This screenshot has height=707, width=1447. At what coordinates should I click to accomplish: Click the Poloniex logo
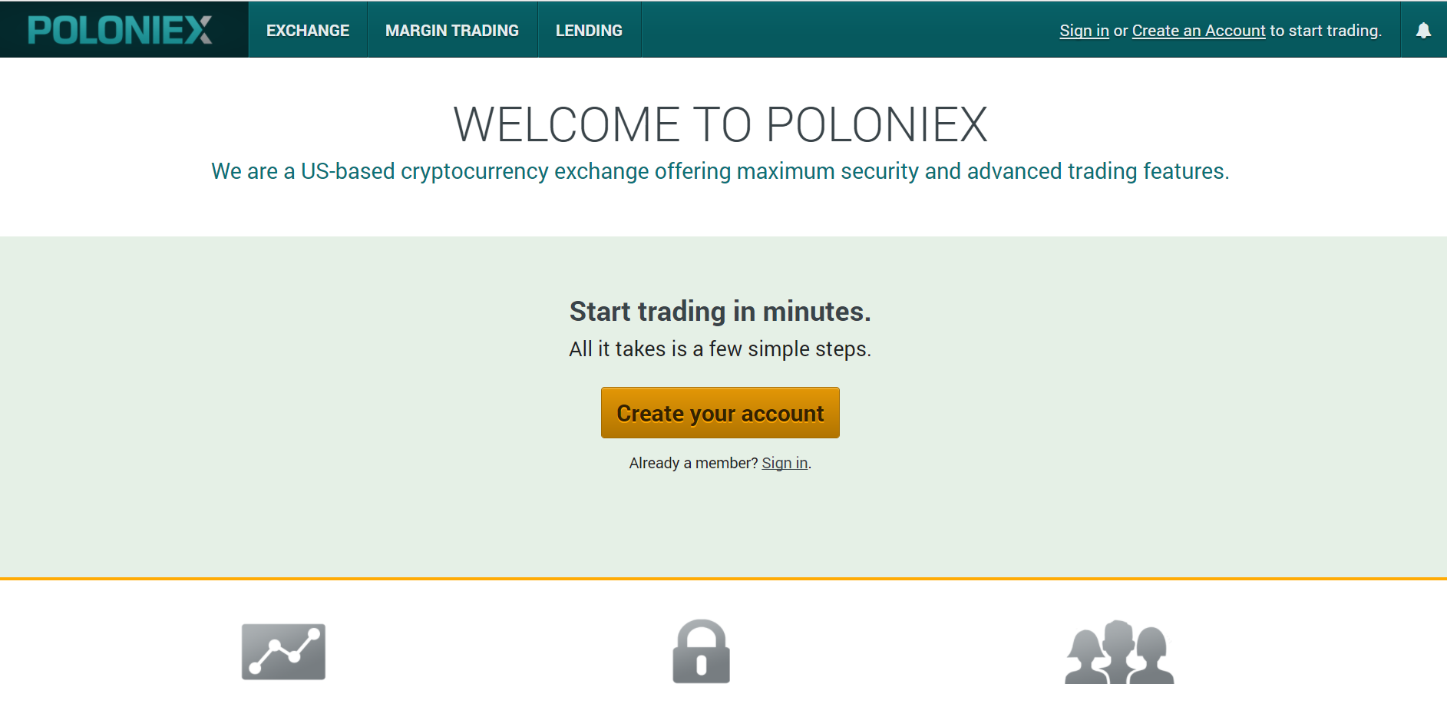120,30
